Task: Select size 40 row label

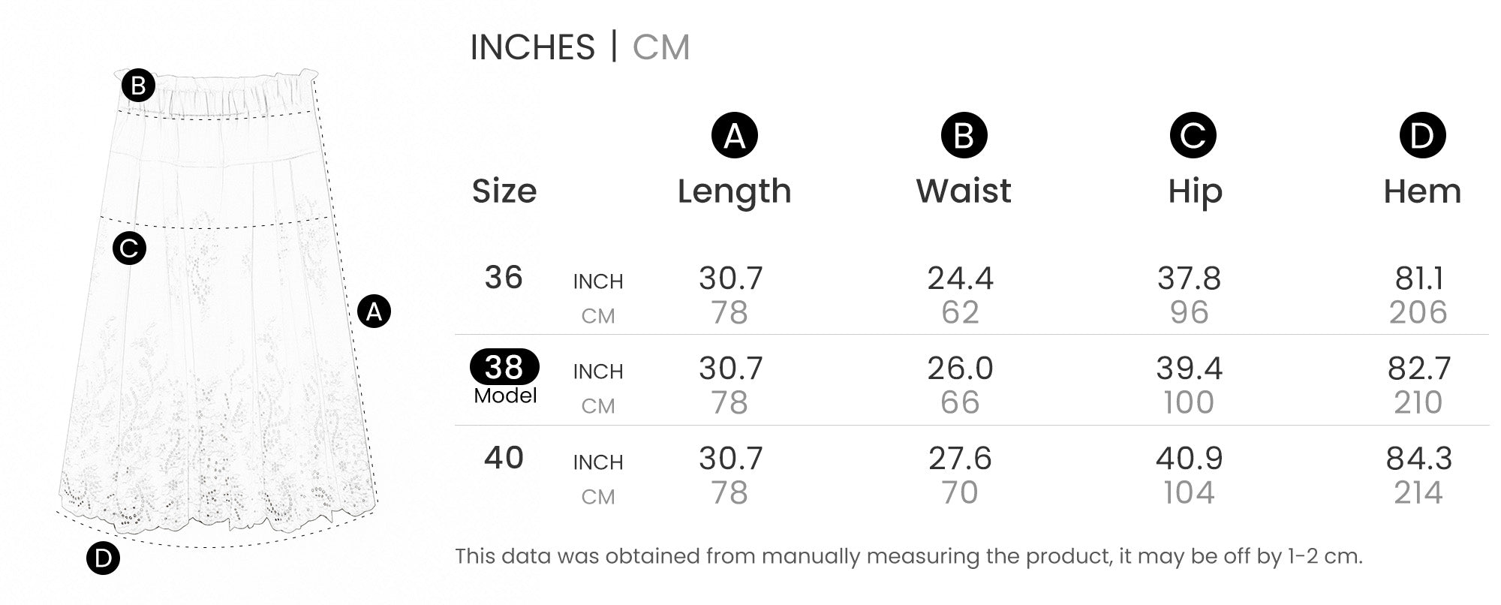Action: [504, 458]
